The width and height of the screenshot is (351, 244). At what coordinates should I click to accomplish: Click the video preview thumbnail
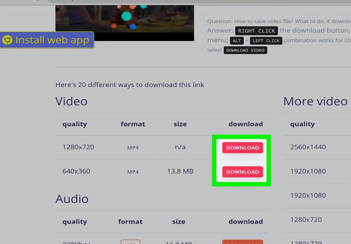tap(125, 23)
